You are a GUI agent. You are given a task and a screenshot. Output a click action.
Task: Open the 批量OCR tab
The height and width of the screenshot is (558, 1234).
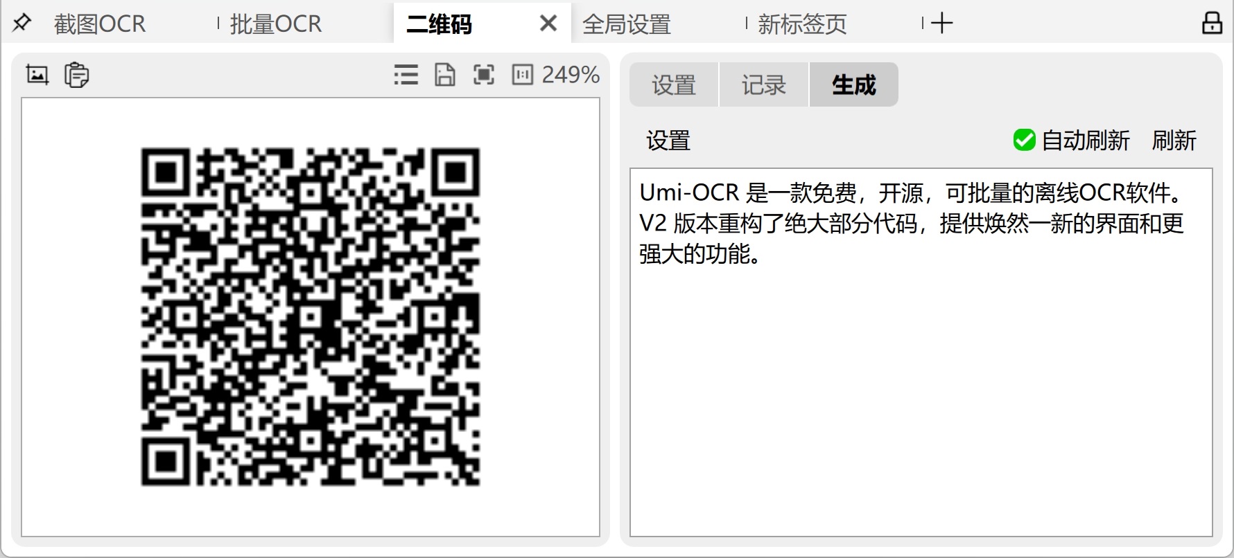coord(275,24)
